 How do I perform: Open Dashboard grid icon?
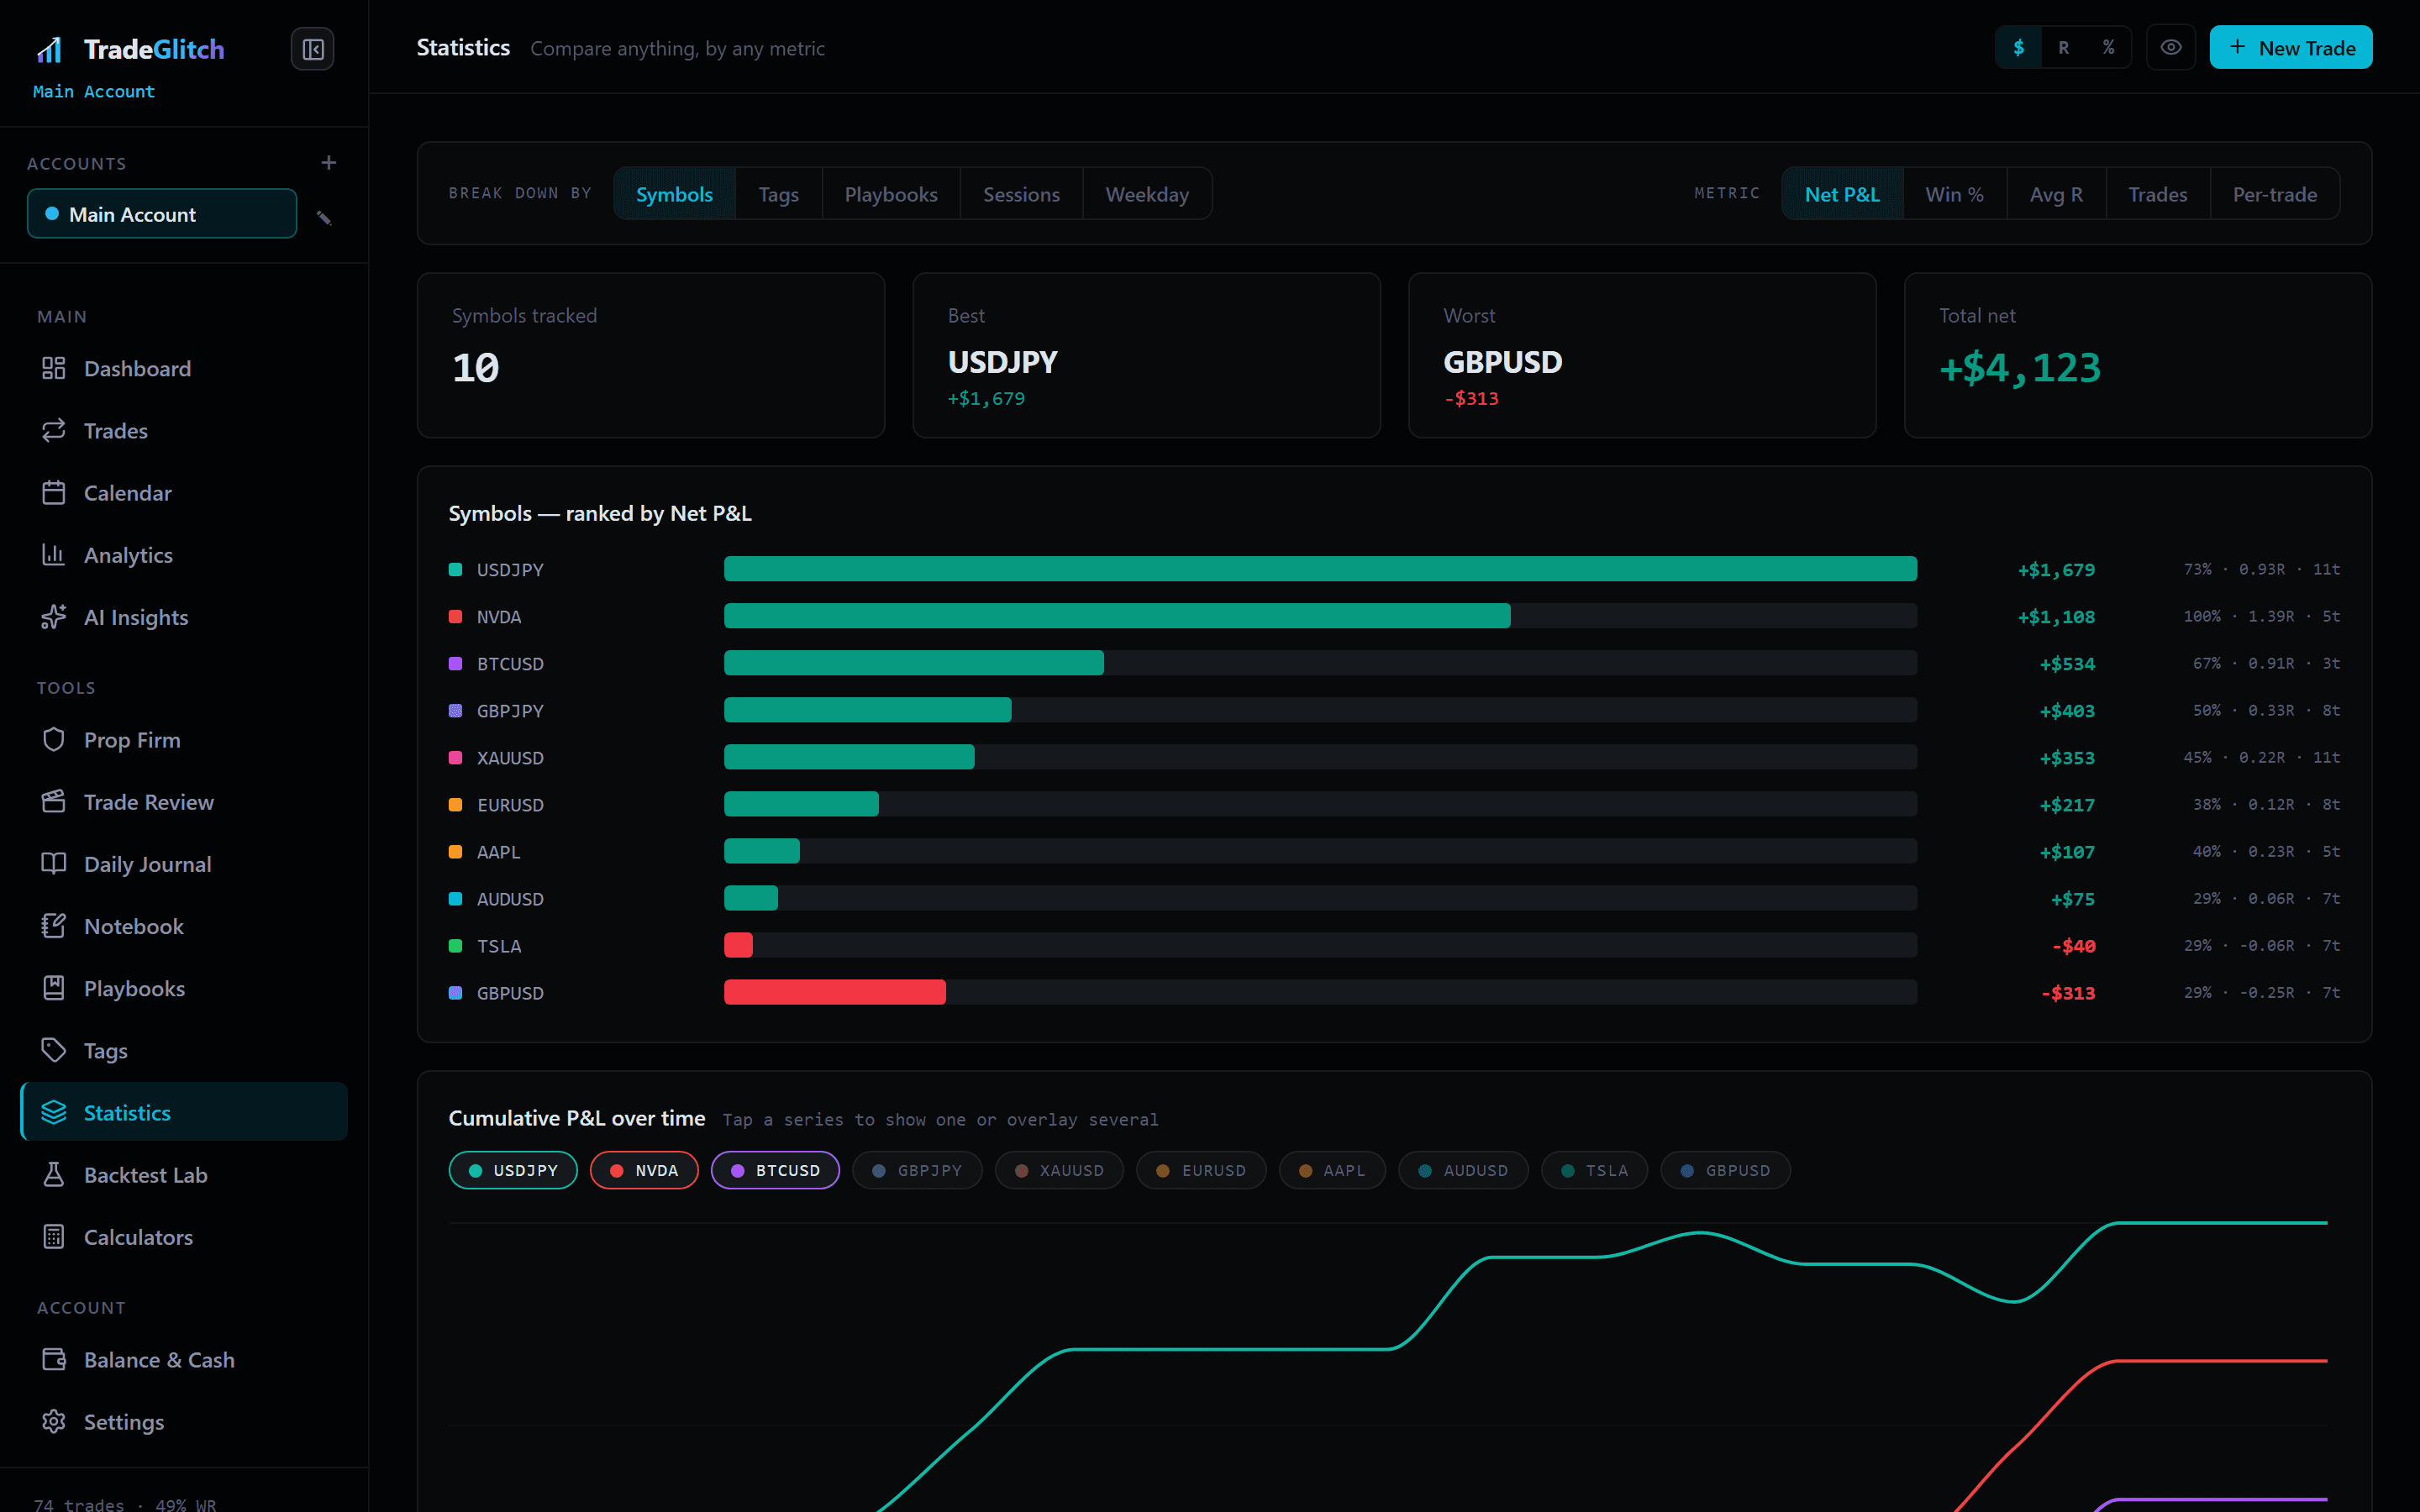click(54, 368)
